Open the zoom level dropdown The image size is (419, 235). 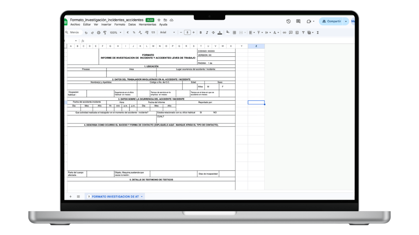pyautogui.click(x=115, y=32)
